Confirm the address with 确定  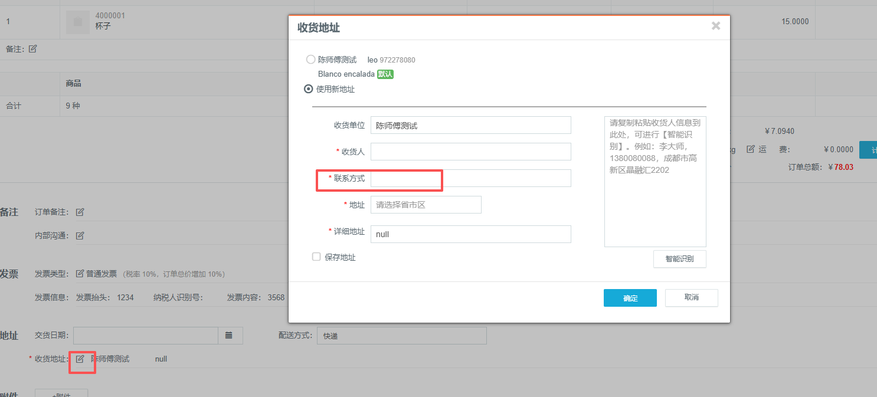pyautogui.click(x=630, y=298)
